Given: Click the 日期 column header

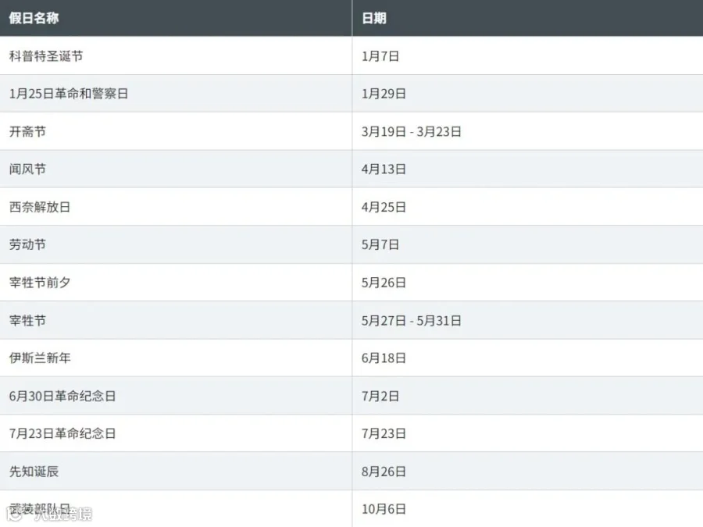Looking at the screenshot, I should point(374,18).
